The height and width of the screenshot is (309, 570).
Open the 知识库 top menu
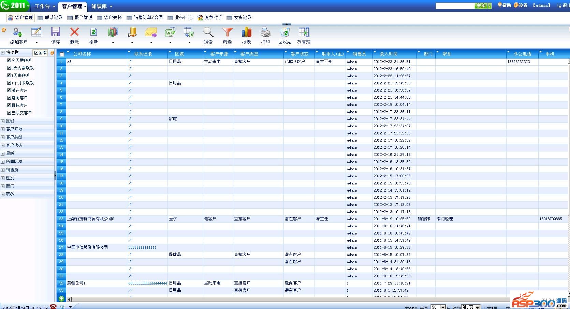101,6
